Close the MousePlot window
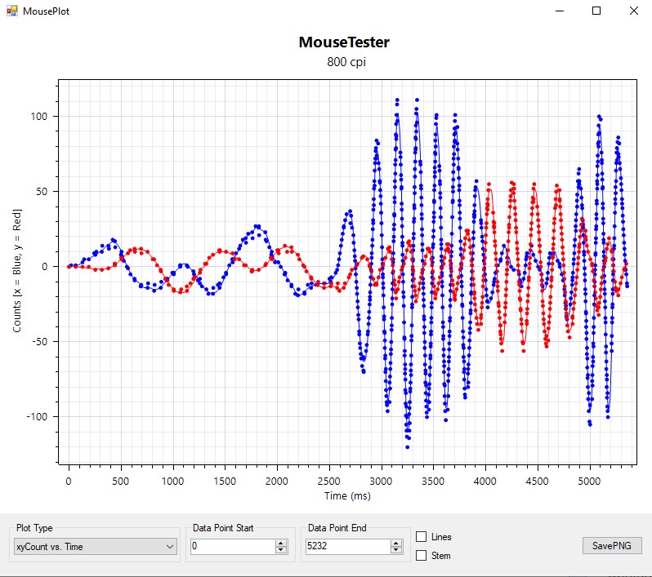This screenshot has height=577, width=652. tap(633, 11)
